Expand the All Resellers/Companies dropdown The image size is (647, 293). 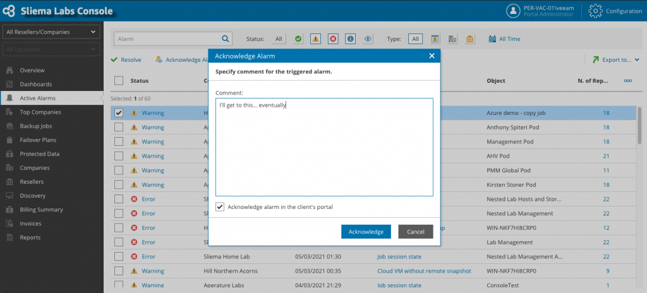point(51,32)
